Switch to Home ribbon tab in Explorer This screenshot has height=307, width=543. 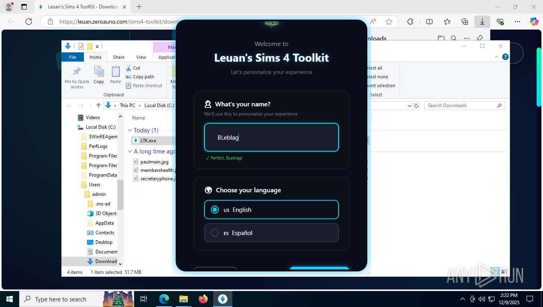pos(95,57)
